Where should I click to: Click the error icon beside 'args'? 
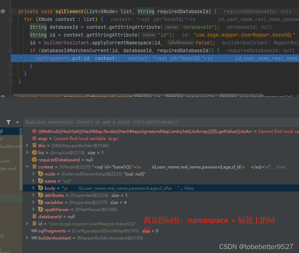[34, 138]
